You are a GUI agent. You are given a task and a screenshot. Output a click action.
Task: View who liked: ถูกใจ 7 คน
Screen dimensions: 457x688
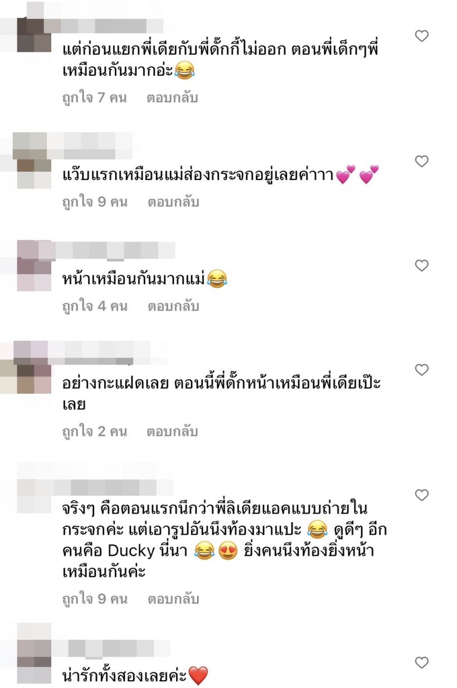(94, 98)
